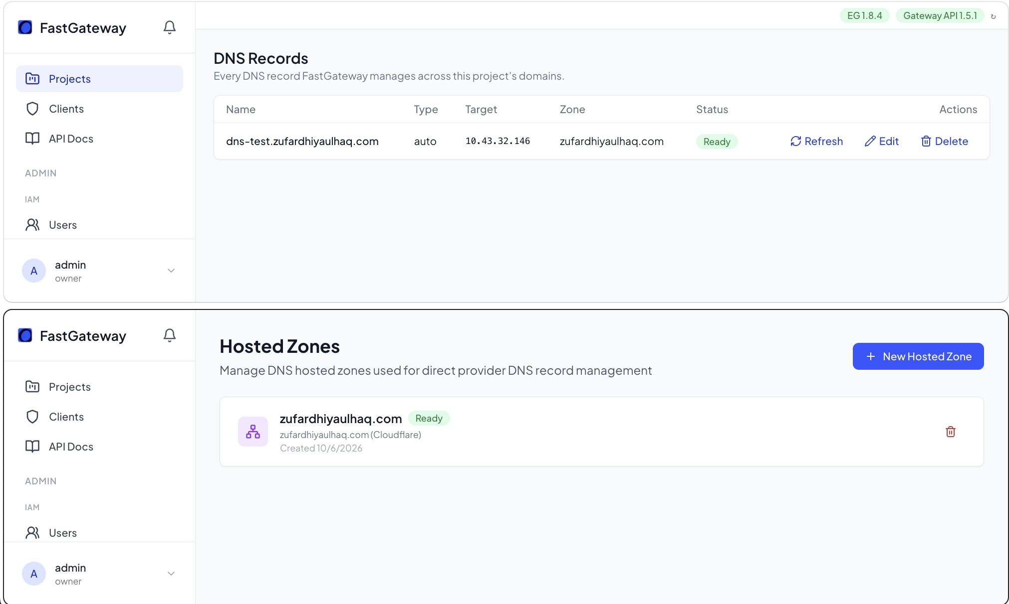This screenshot has width=1009, height=604.
Task: Click the zufardhiyaulhaq.com zone cell in the DNS table
Action: 612,142
